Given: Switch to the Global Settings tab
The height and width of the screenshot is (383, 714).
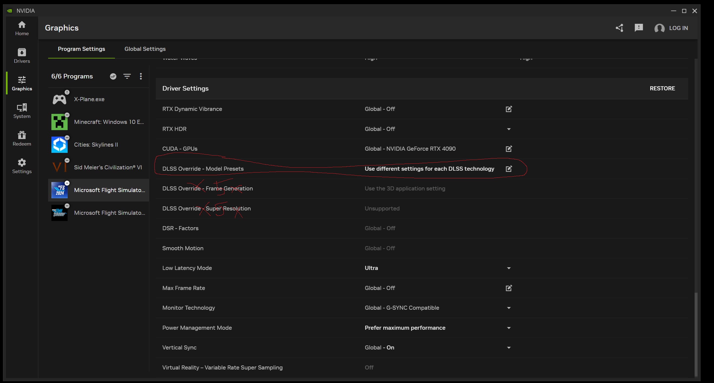Looking at the screenshot, I should pos(145,49).
